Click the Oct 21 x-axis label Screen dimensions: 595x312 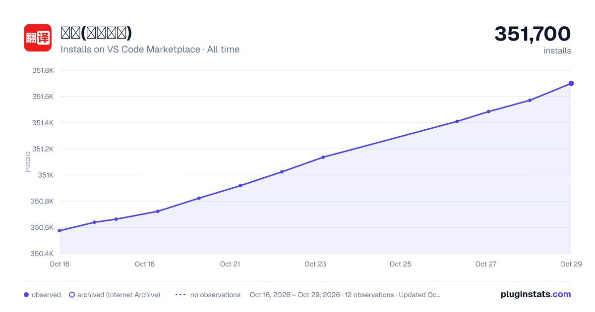(x=230, y=264)
